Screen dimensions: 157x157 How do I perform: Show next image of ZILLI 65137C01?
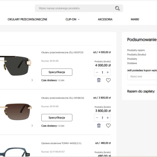[32, 80]
